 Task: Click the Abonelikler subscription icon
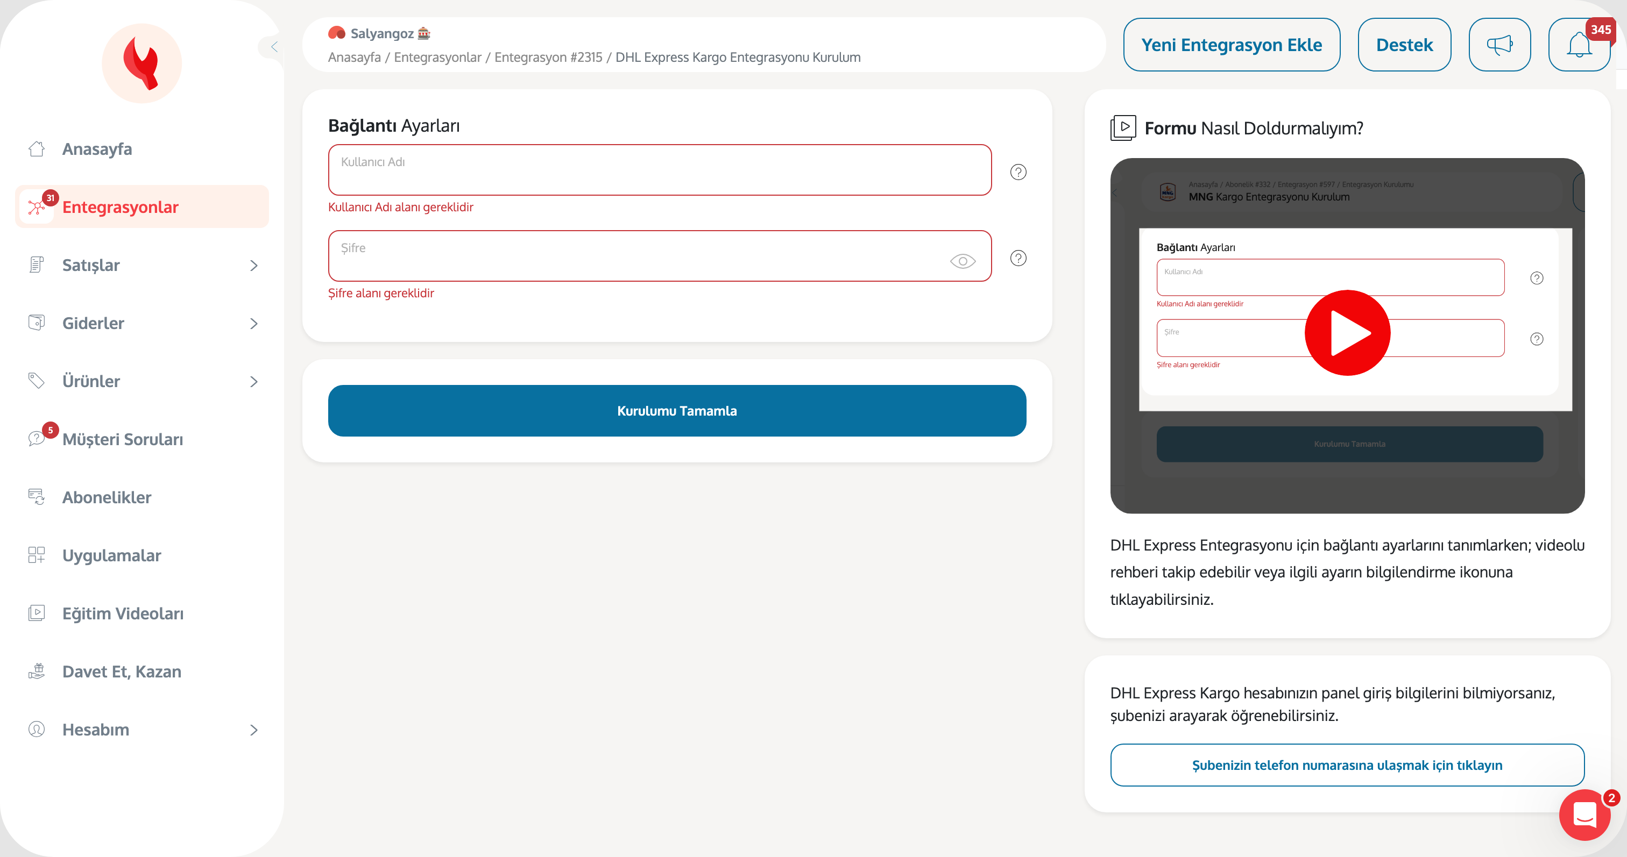(37, 497)
